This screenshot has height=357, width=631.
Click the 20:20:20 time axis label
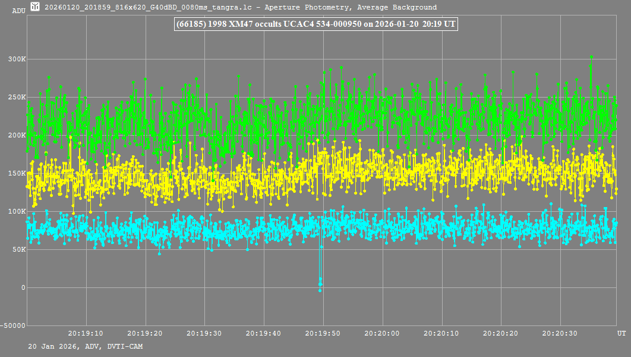(500, 334)
